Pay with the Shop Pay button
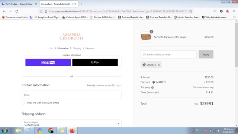This screenshot has height=134, width=238. coord(48,63)
